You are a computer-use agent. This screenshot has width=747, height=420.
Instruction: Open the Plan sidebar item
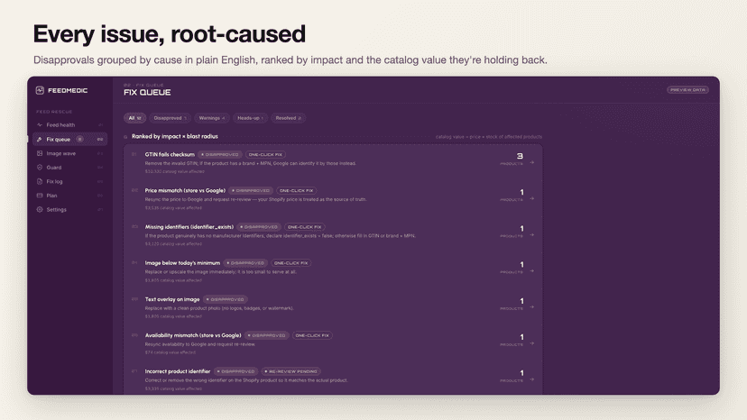point(69,196)
